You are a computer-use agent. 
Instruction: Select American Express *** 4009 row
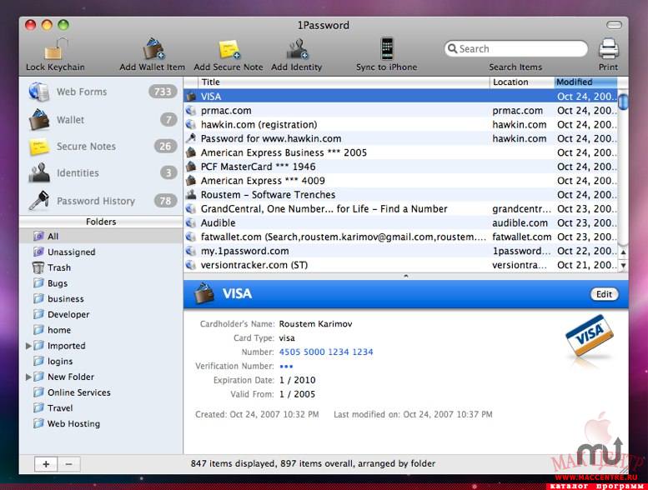pyautogui.click(x=400, y=181)
